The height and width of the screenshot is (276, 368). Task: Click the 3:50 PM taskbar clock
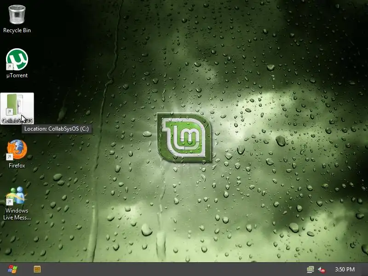point(345,269)
